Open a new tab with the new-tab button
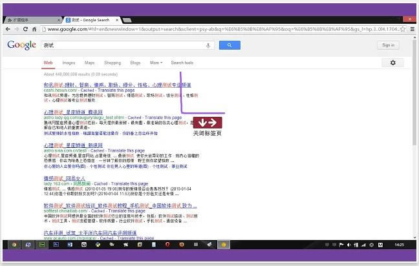This screenshot has width=419, height=266. 127,20
